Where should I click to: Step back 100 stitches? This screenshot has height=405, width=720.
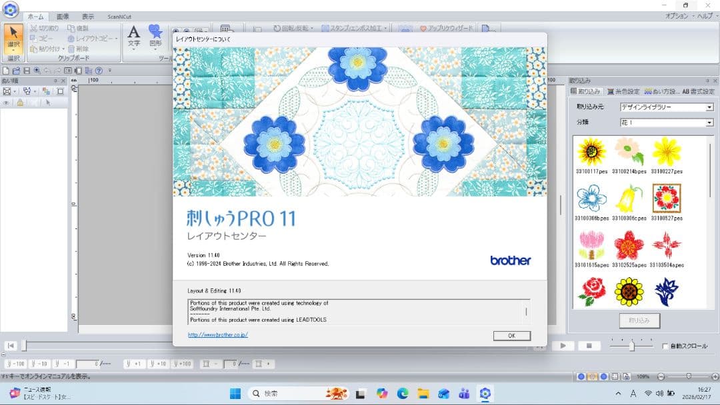point(15,364)
